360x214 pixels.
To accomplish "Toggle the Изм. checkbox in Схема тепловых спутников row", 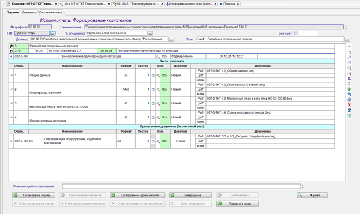I will [153, 117].
